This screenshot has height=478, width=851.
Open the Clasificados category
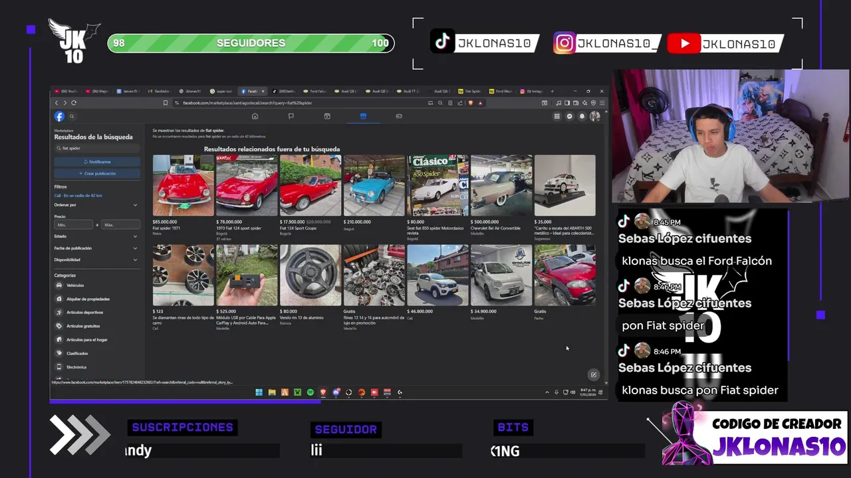(x=97, y=353)
